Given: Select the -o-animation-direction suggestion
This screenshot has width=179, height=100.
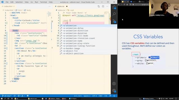Looking at the screenshot, I should coord(88,31).
